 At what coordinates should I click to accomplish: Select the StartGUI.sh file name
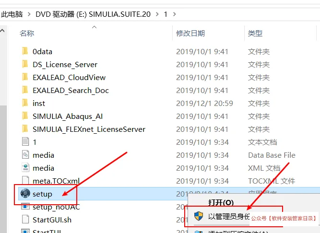pos(52,220)
